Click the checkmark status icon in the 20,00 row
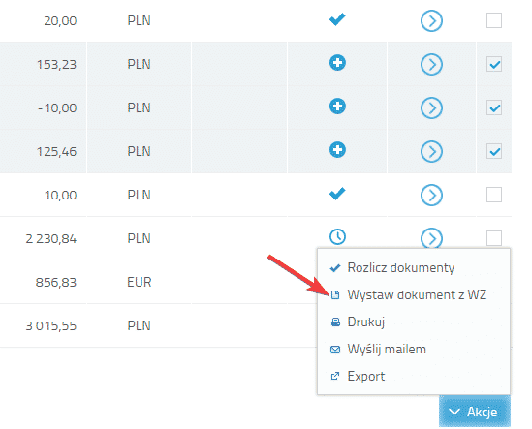 point(337,19)
